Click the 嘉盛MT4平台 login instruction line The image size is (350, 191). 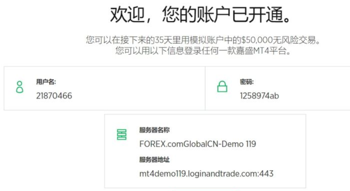coord(203,51)
